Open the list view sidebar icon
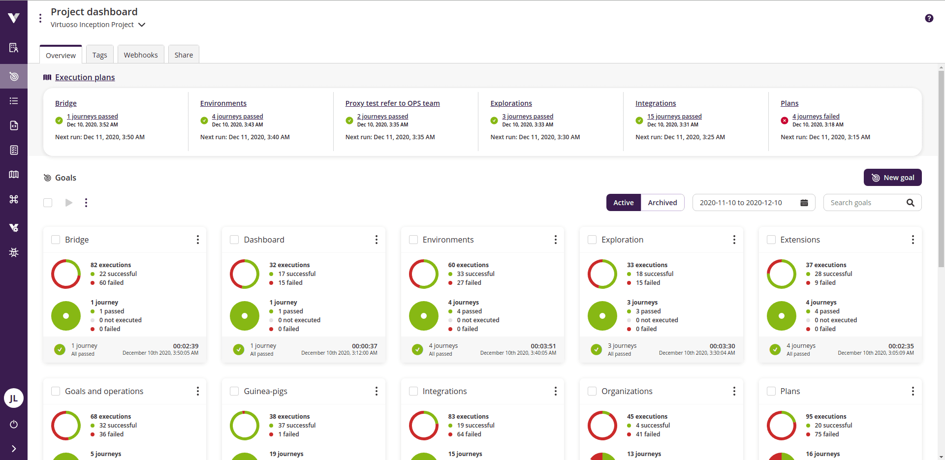Image resolution: width=945 pixels, height=460 pixels. coord(14,101)
